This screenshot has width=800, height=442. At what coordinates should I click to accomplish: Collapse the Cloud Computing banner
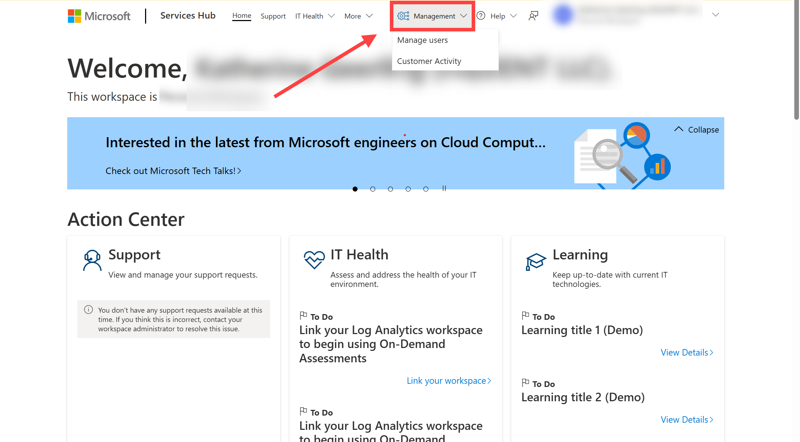point(697,130)
